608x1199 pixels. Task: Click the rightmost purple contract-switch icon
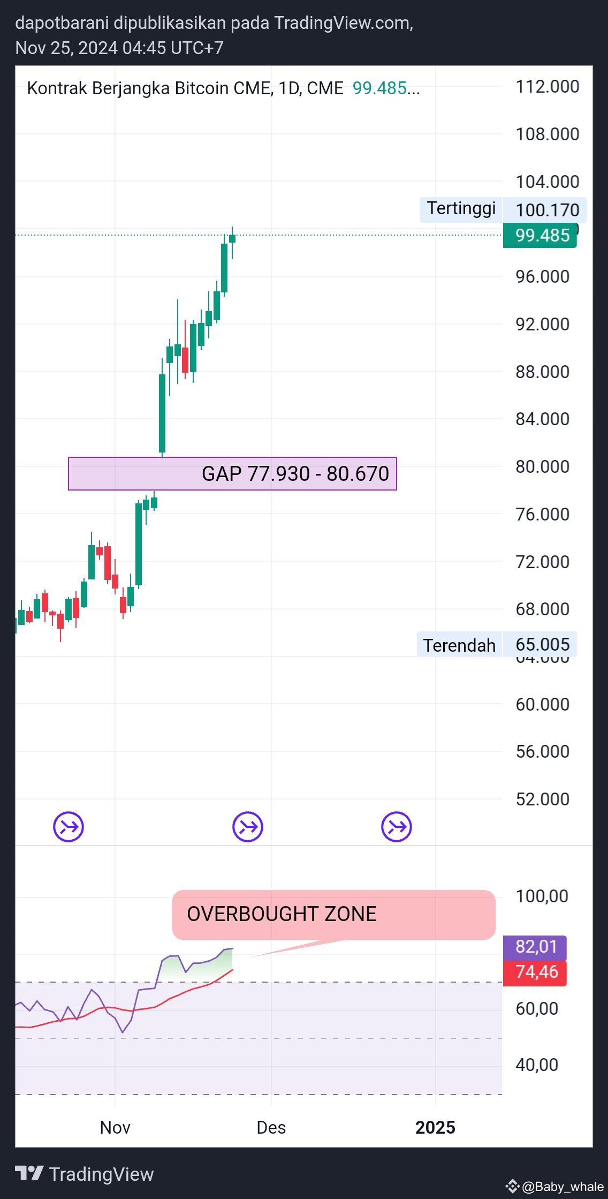[397, 827]
